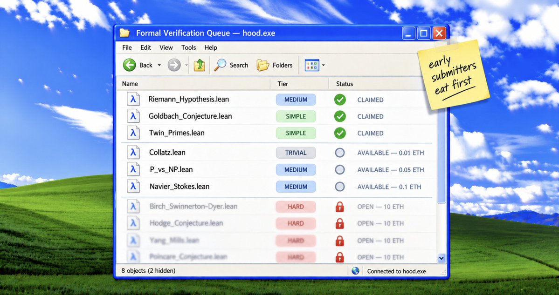This screenshot has height=295, width=559.
Task: Open the Forward history dropdown arrow
Action: click(x=186, y=66)
